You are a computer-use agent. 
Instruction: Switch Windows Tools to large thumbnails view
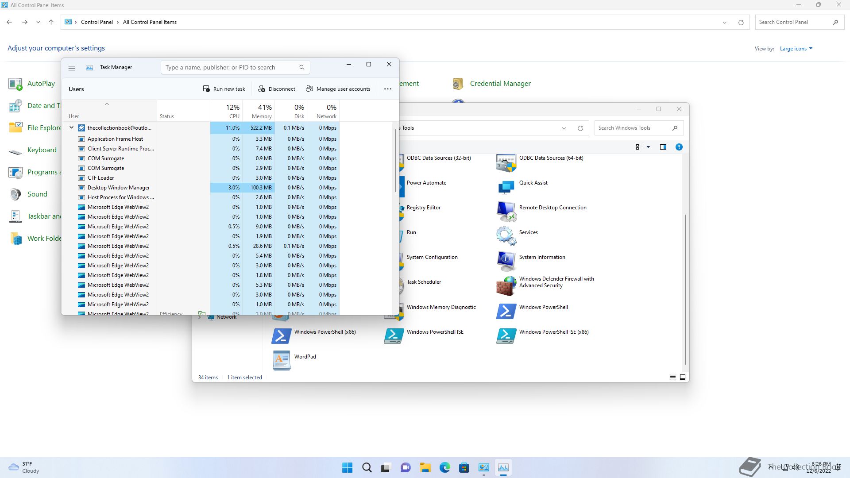click(683, 377)
